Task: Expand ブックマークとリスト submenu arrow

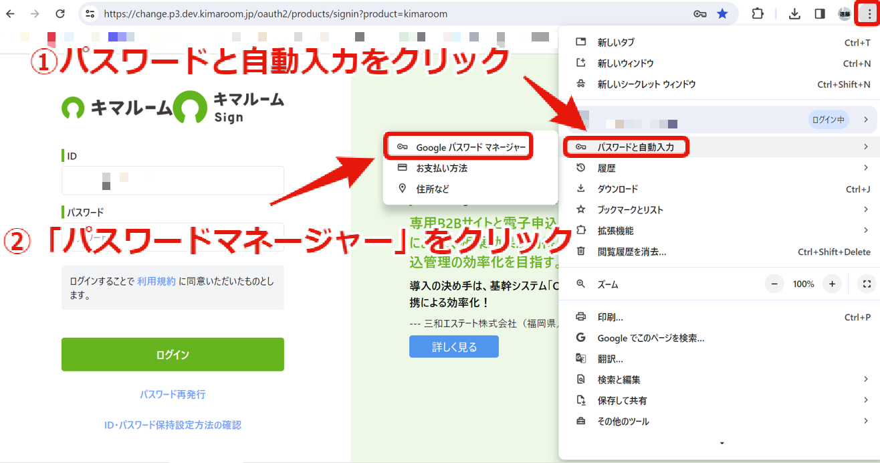Action: tap(866, 209)
